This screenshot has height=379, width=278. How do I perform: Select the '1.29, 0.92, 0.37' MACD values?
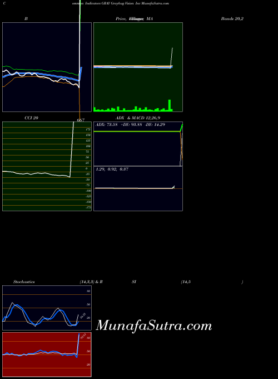112,169
